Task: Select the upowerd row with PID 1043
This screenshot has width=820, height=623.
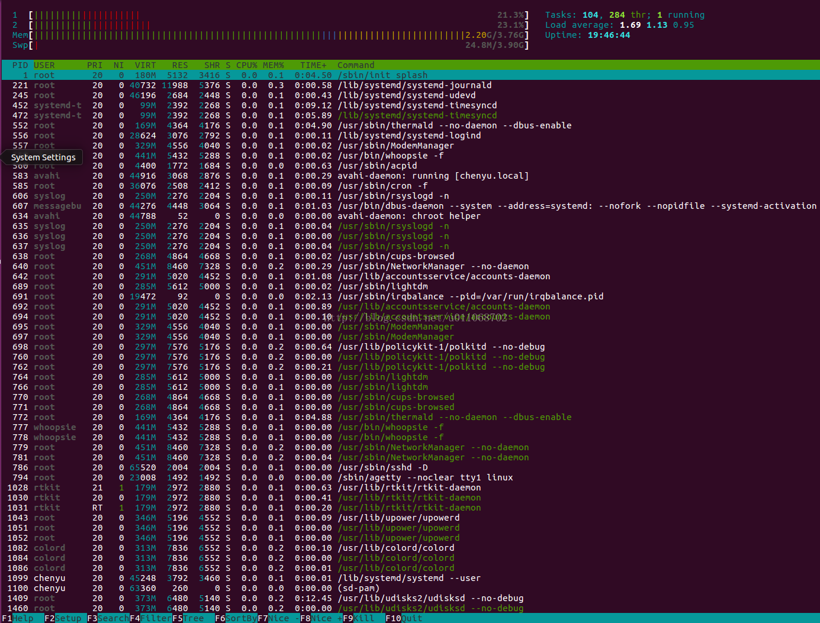Action: [x=410, y=518]
